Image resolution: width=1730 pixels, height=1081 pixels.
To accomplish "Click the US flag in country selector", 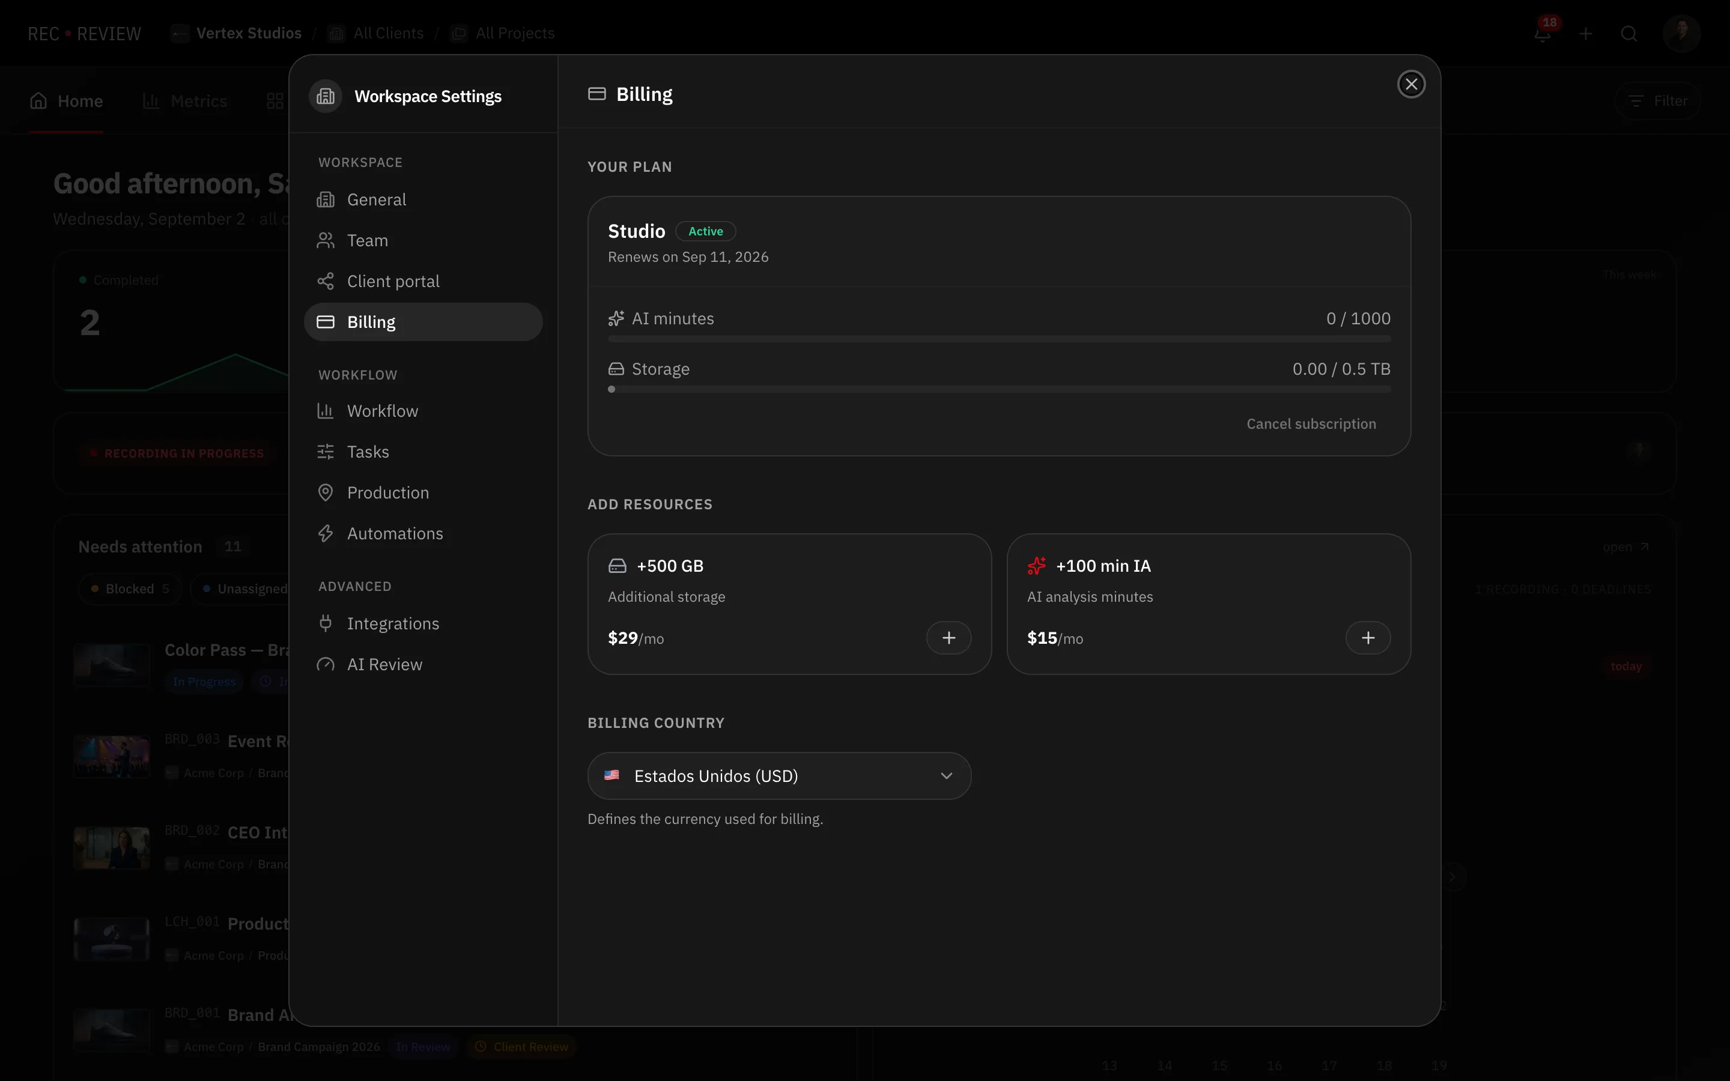I will (612, 775).
